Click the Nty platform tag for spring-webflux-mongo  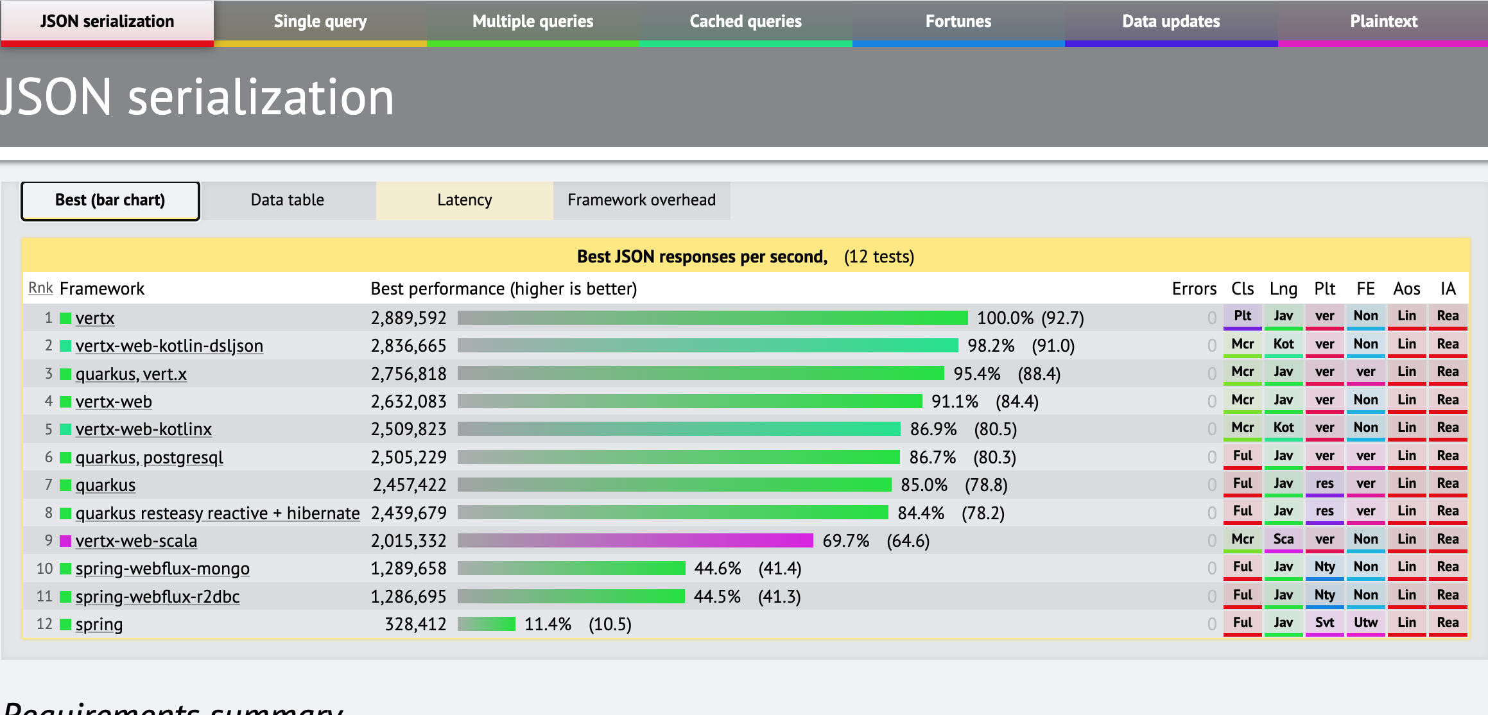pyautogui.click(x=1324, y=567)
